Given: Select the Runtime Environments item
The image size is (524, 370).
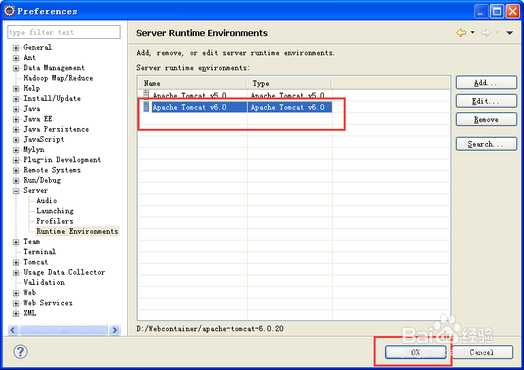Looking at the screenshot, I should [x=77, y=231].
